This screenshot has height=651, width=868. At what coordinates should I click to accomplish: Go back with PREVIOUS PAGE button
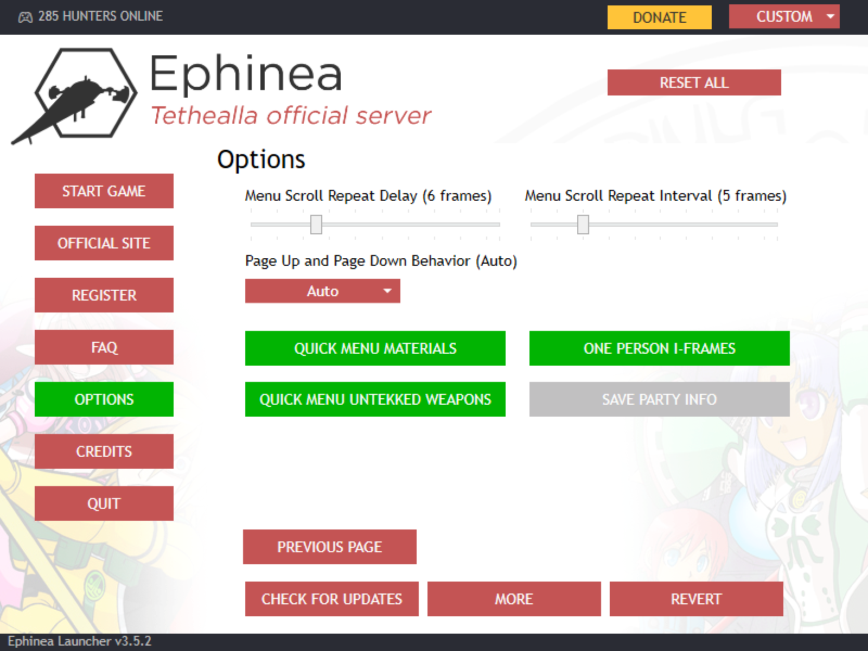[330, 547]
